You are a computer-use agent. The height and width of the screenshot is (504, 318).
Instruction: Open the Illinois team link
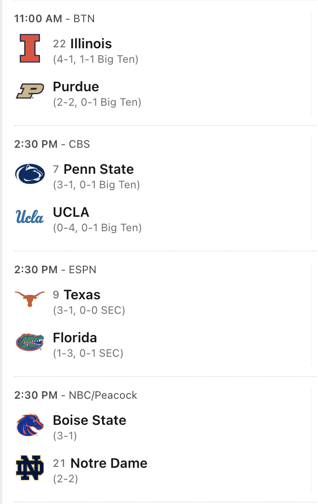(91, 43)
